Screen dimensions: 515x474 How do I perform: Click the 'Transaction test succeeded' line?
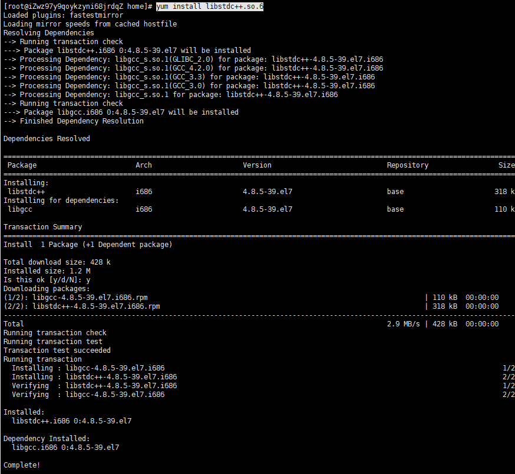click(57, 351)
